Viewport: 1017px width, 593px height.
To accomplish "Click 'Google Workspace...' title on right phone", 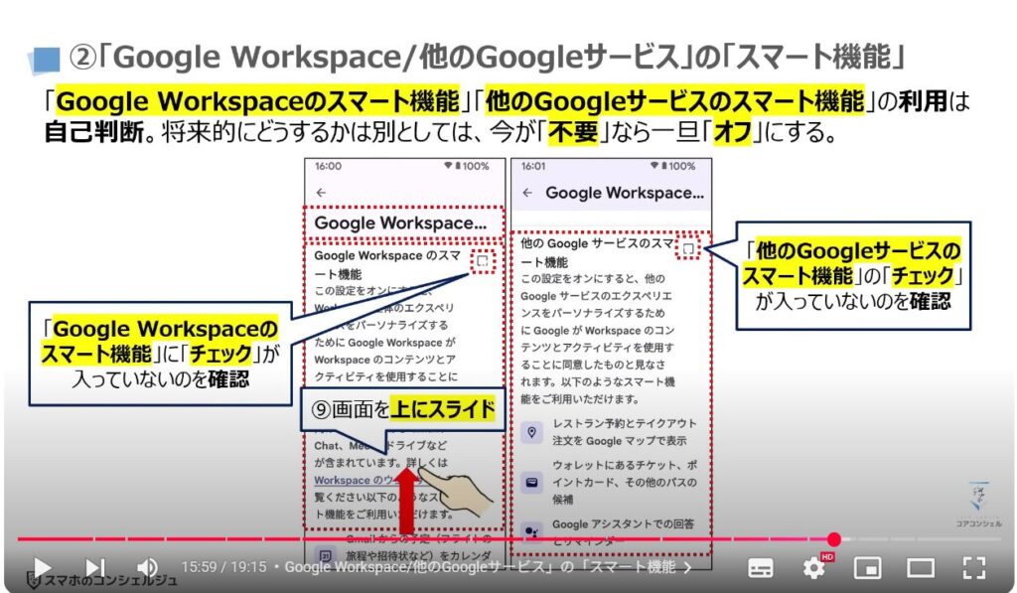I will point(625,193).
